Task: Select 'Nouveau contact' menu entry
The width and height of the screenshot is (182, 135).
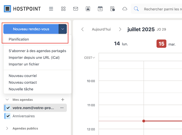Action: point(37,82)
